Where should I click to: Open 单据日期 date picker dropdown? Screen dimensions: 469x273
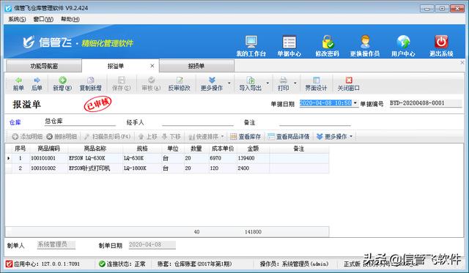tap(355, 103)
